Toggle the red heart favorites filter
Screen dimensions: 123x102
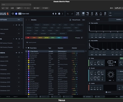point(28,38)
